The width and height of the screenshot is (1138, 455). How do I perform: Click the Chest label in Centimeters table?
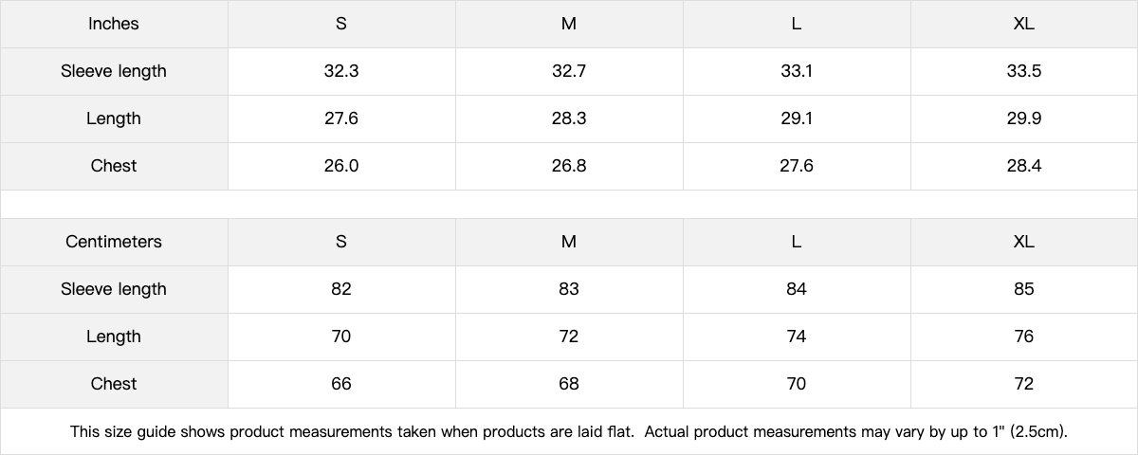(114, 384)
